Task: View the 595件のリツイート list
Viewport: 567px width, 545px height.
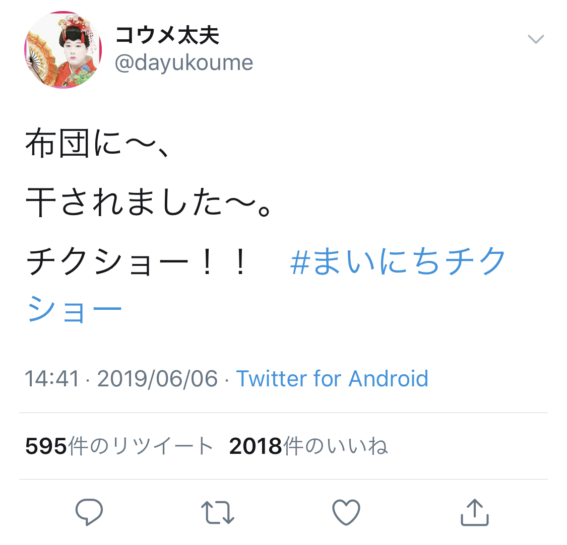Action: [x=119, y=446]
